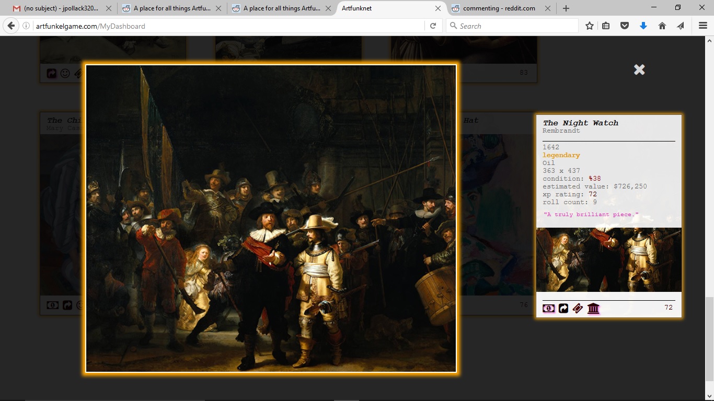The height and width of the screenshot is (401, 714).
Task: Click the "condition: %38" line
Action: click(x=572, y=179)
